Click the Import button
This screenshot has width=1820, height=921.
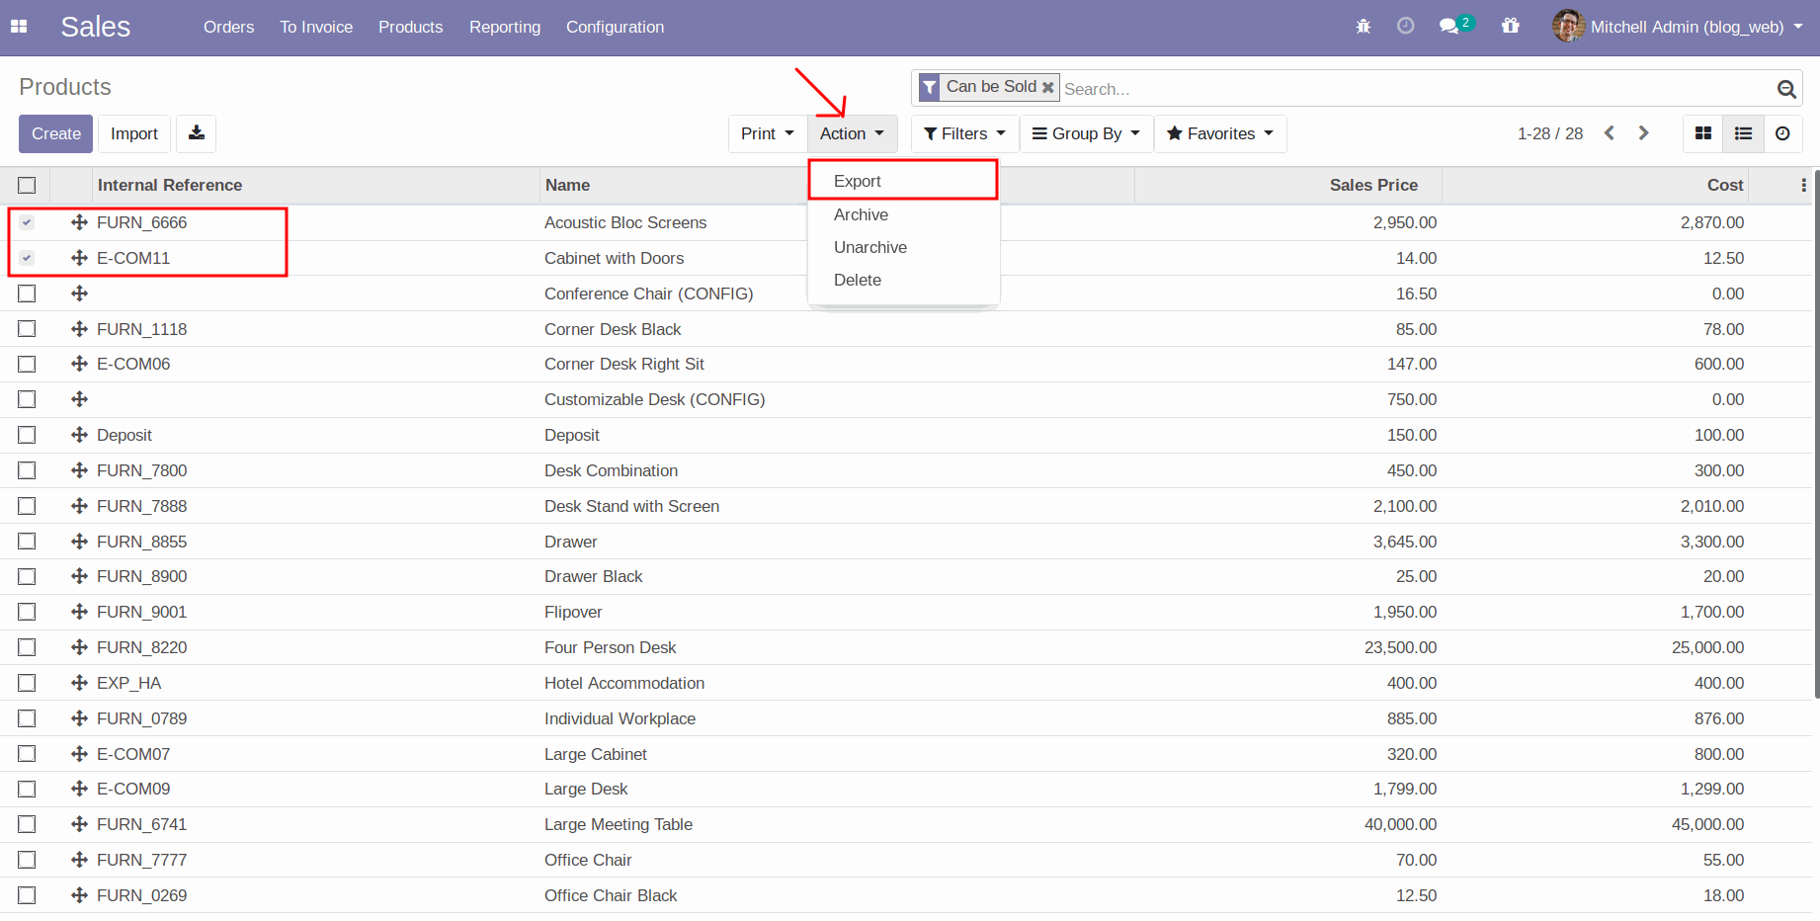pos(134,133)
